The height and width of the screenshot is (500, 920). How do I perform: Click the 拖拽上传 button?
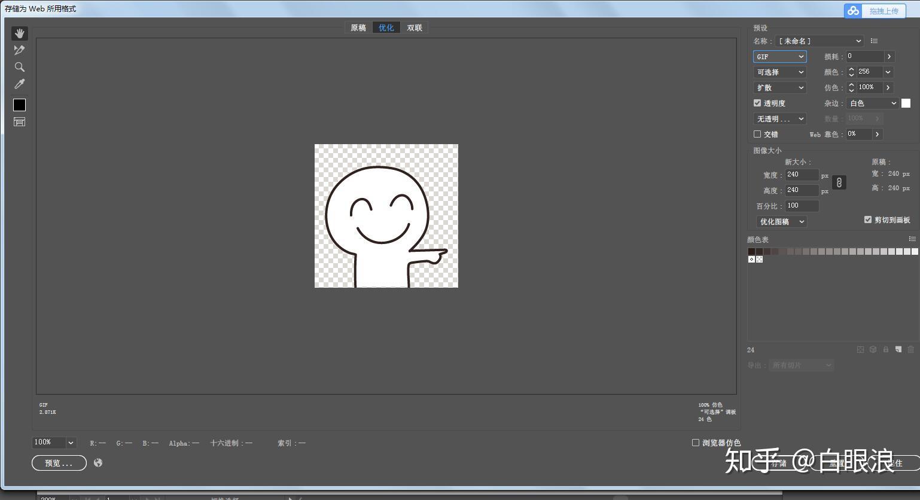875,11
